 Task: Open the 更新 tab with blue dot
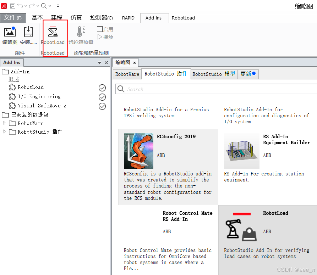[x=248, y=74]
